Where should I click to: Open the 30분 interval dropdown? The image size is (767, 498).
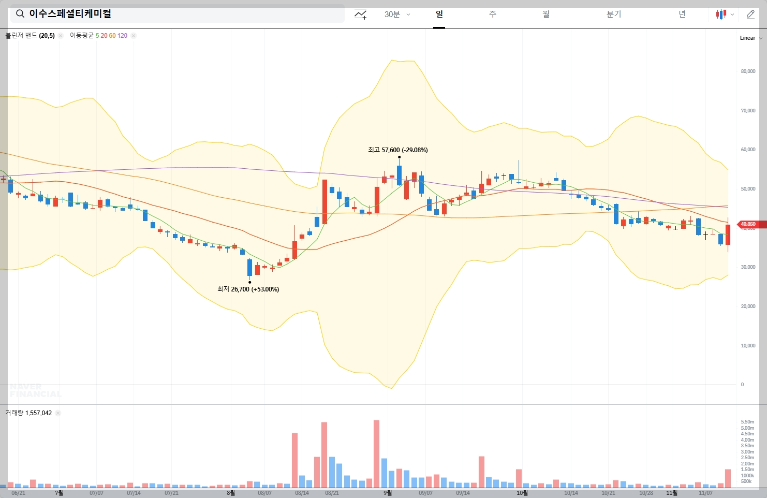[x=397, y=14]
